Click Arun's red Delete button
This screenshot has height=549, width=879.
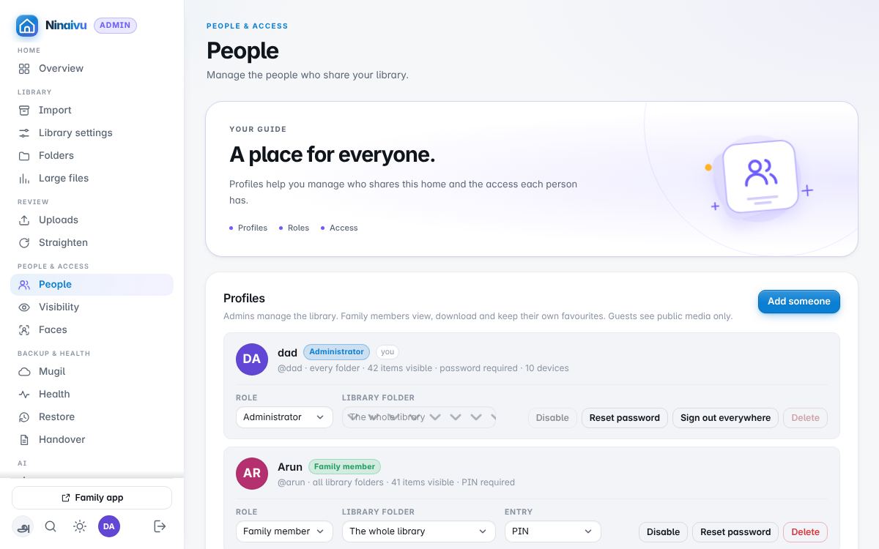tap(805, 532)
